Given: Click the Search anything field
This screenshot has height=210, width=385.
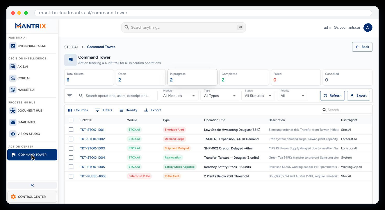Looking at the screenshot, I should click(183, 28).
